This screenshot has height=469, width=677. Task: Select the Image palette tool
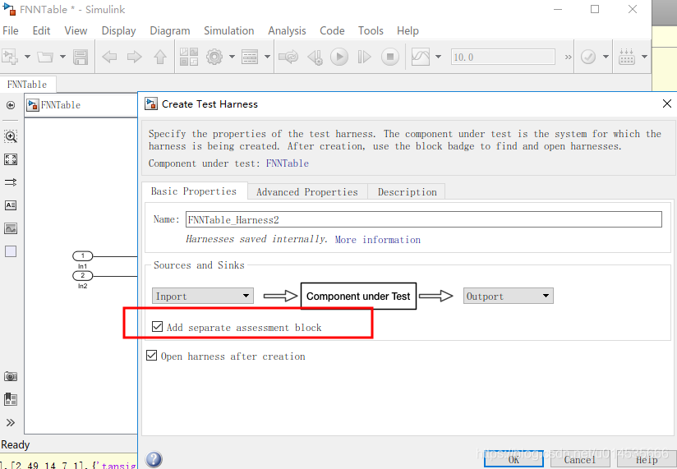11,228
